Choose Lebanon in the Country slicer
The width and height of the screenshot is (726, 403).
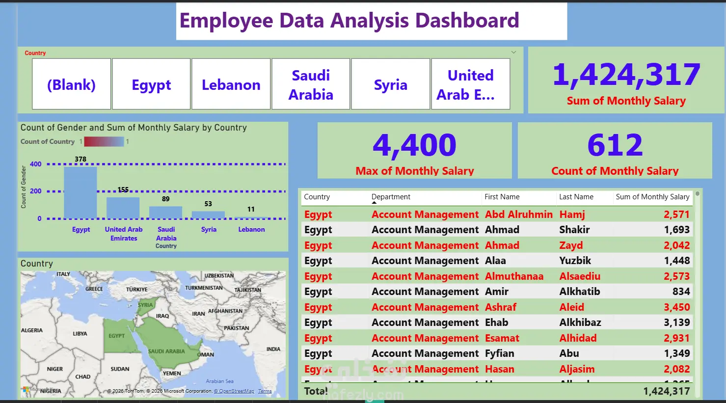coord(231,84)
